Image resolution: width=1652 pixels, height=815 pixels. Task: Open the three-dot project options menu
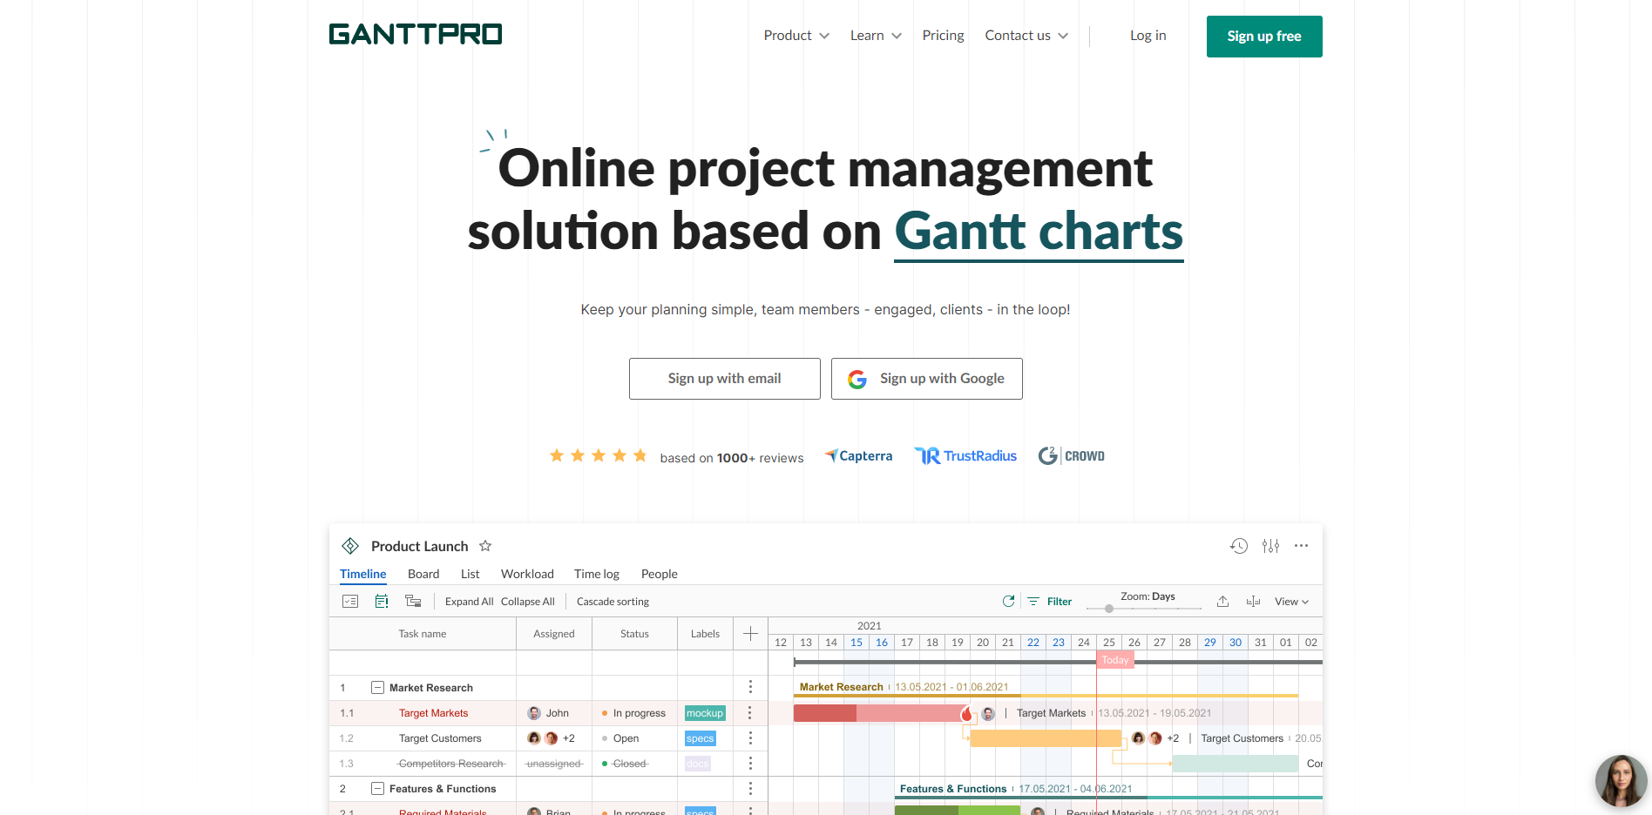pyautogui.click(x=1301, y=546)
